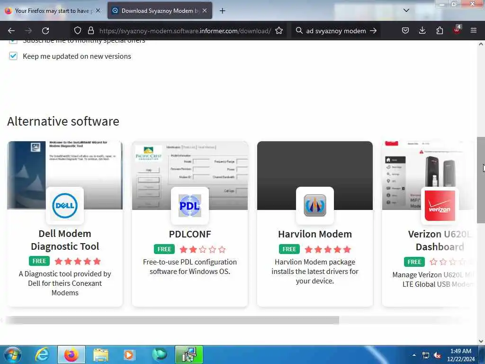This screenshot has width=485, height=364.
Task: Open a new browser tab
Action: tap(222, 11)
